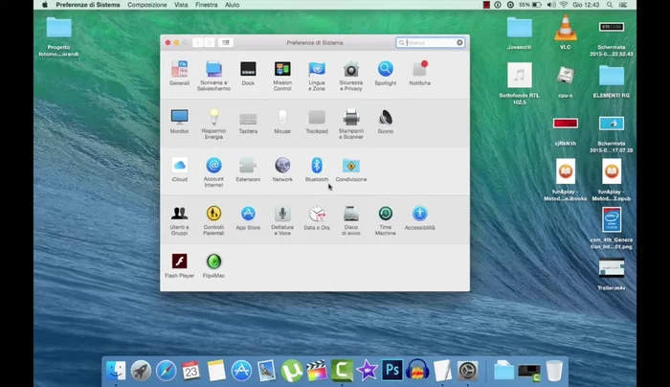The image size is (670, 387).
Task: Clear the search field with the X button
Action: (x=459, y=43)
